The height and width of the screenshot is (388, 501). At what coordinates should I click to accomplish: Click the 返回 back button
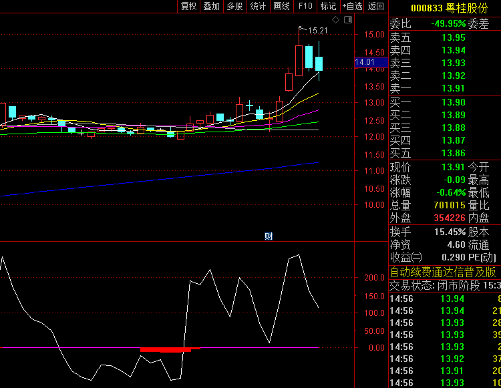[x=375, y=6]
